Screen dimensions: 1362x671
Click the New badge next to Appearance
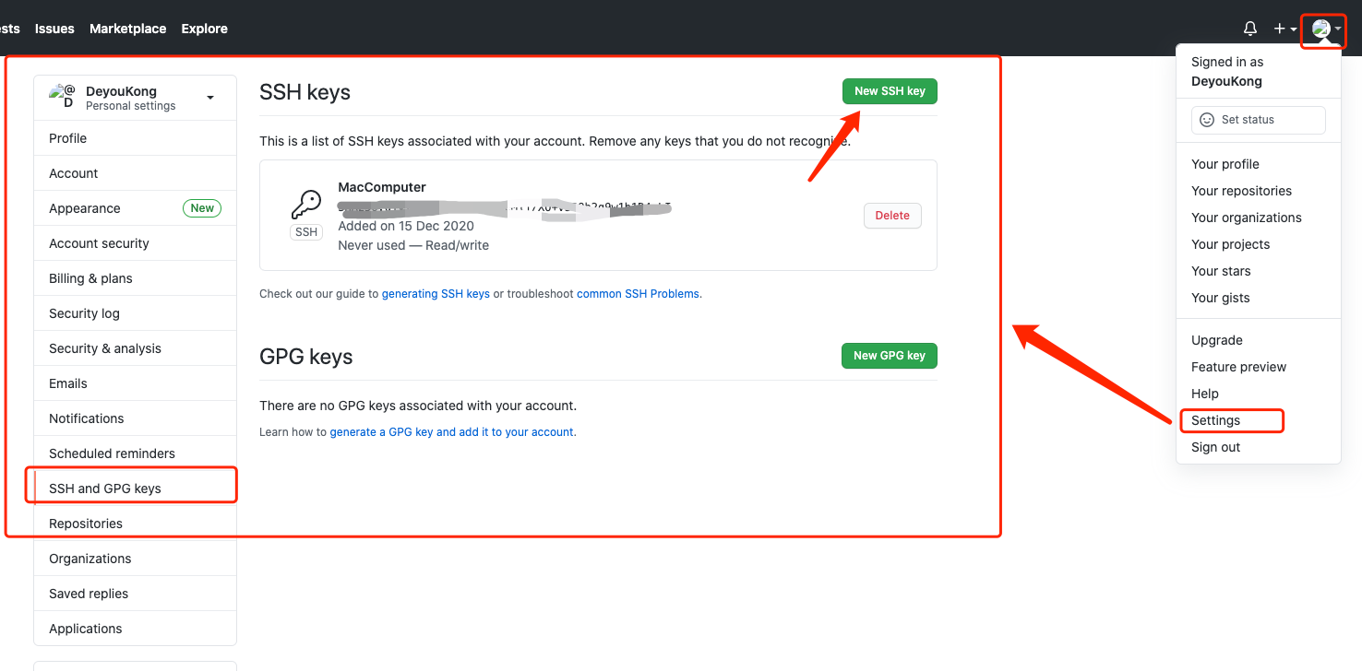[202, 208]
